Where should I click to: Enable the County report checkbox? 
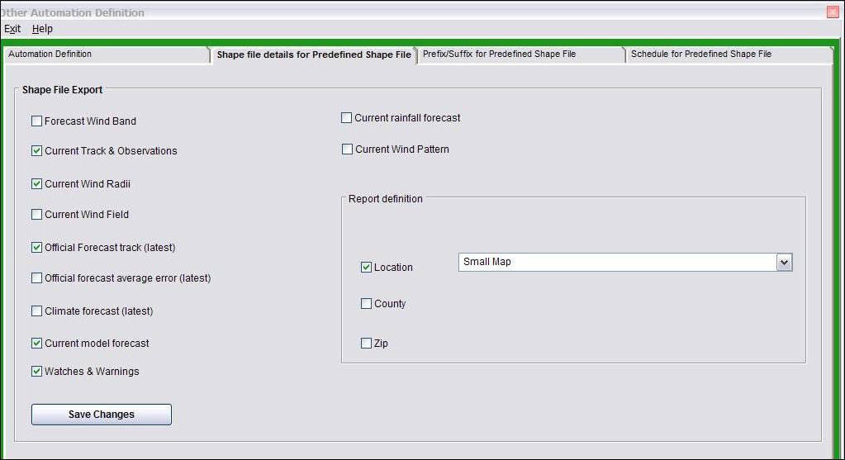(366, 304)
